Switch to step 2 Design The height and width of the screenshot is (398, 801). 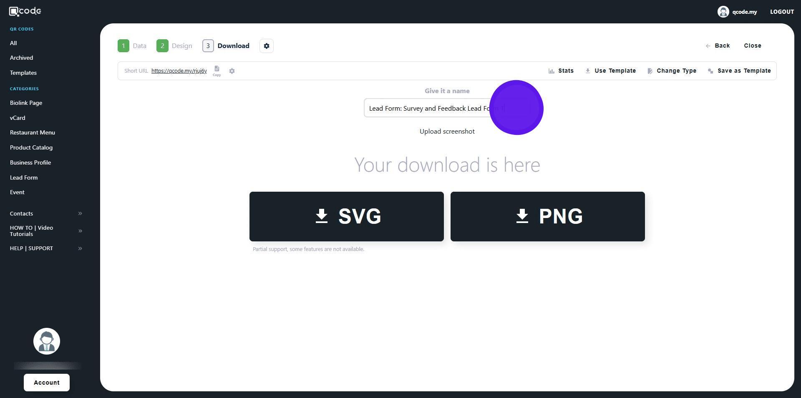point(174,46)
